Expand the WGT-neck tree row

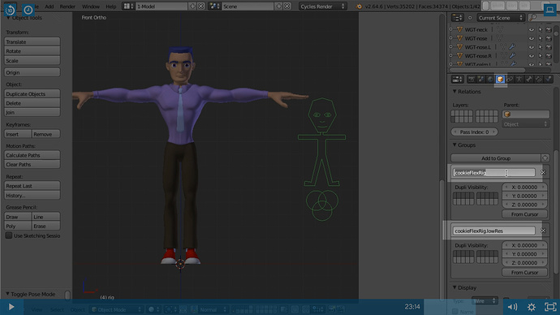click(451, 30)
